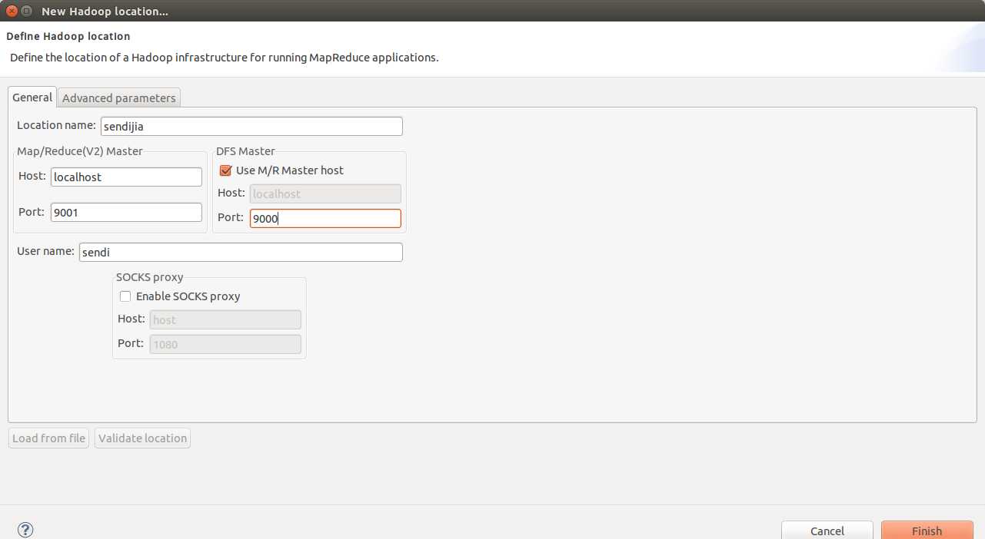Click the Cancel button
985x539 pixels.
point(827,531)
